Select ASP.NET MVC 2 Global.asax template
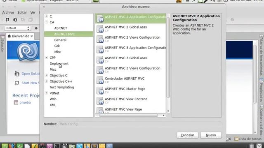This screenshot has width=264, height=148. [131, 29]
